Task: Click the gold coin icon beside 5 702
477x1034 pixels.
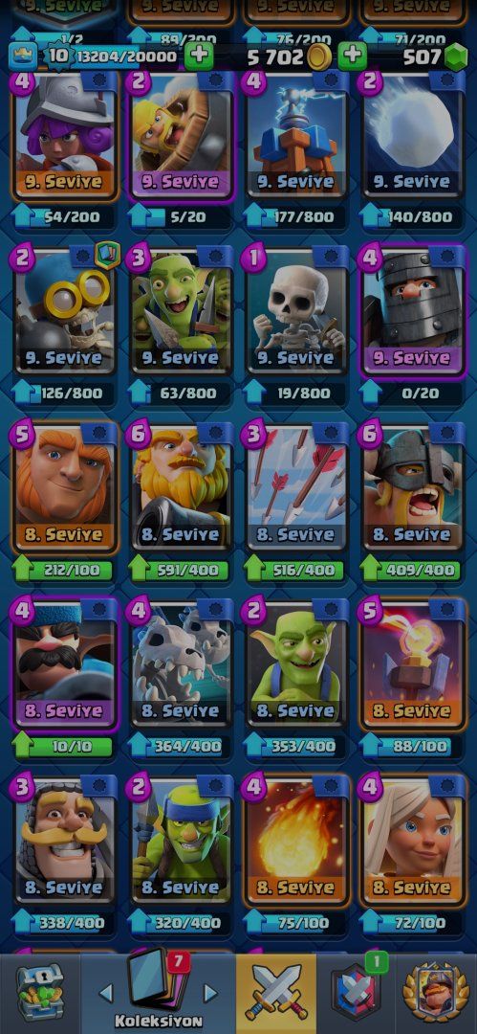Action: [x=319, y=57]
